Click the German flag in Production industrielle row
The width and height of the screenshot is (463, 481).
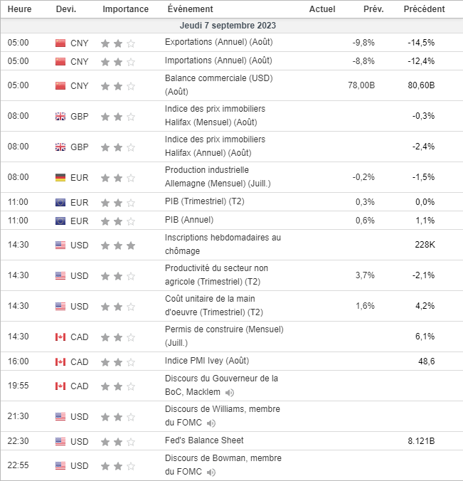pos(60,177)
